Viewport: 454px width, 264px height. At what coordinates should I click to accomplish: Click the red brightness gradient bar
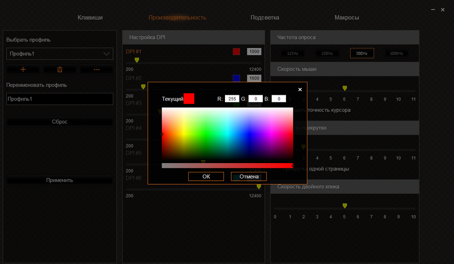(x=228, y=166)
